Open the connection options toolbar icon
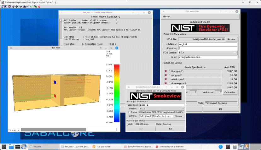 (x=3, y=6)
